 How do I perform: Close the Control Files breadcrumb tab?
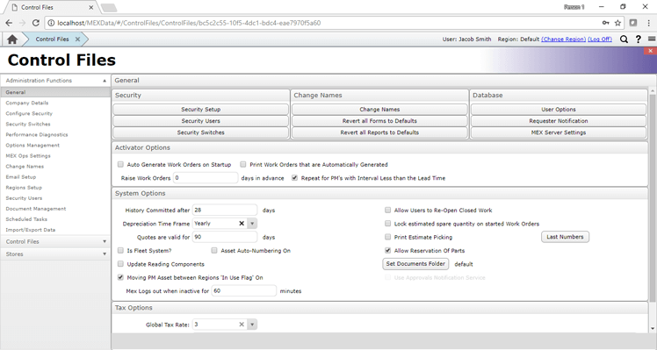coord(77,39)
